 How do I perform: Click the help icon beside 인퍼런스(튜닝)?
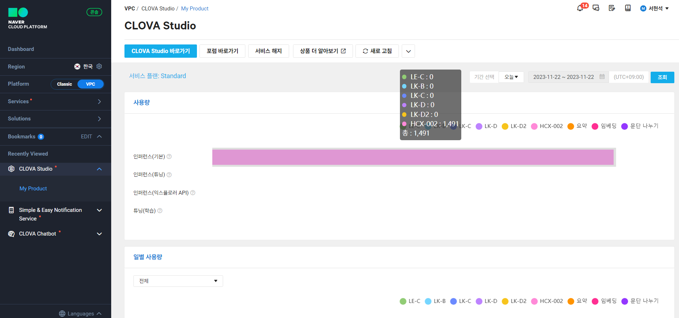(x=169, y=175)
